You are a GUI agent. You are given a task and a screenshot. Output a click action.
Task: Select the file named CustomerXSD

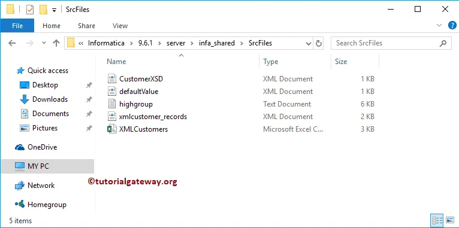(x=141, y=79)
